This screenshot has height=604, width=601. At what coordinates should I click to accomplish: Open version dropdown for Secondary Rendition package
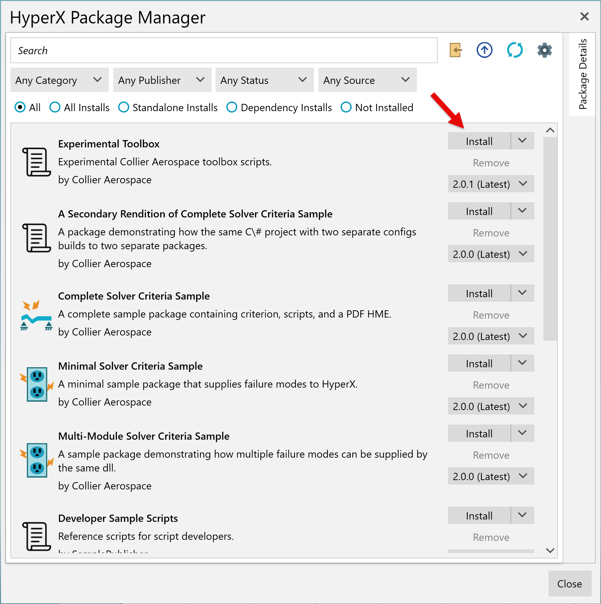pyautogui.click(x=491, y=254)
